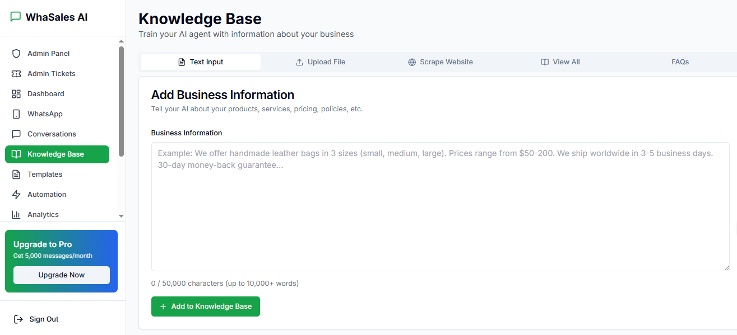
Task: Click the Admin Tickets icon in sidebar
Action: click(x=17, y=73)
